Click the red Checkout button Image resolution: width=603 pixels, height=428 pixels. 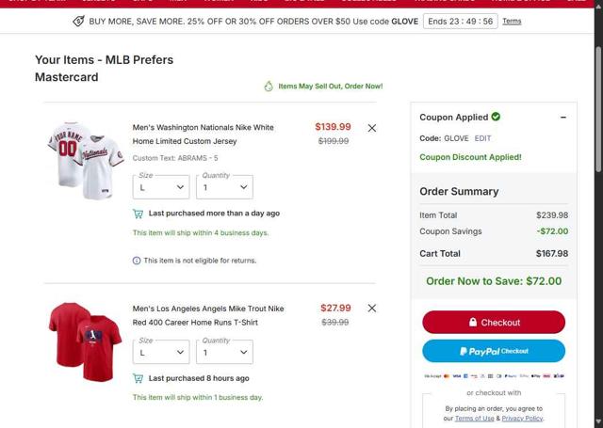tap(494, 322)
